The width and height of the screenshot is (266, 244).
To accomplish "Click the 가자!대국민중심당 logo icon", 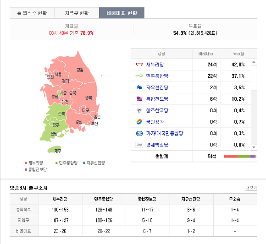I will click(x=139, y=133).
